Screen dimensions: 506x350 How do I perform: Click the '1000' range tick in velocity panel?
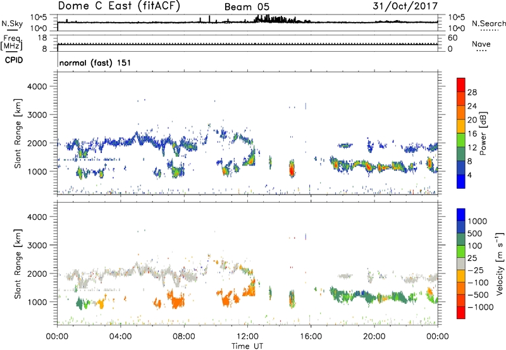pos(37,302)
